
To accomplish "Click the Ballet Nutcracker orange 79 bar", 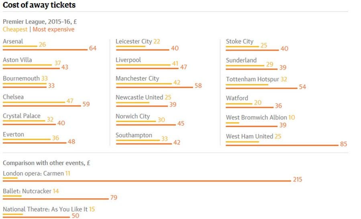I will point(55,199).
